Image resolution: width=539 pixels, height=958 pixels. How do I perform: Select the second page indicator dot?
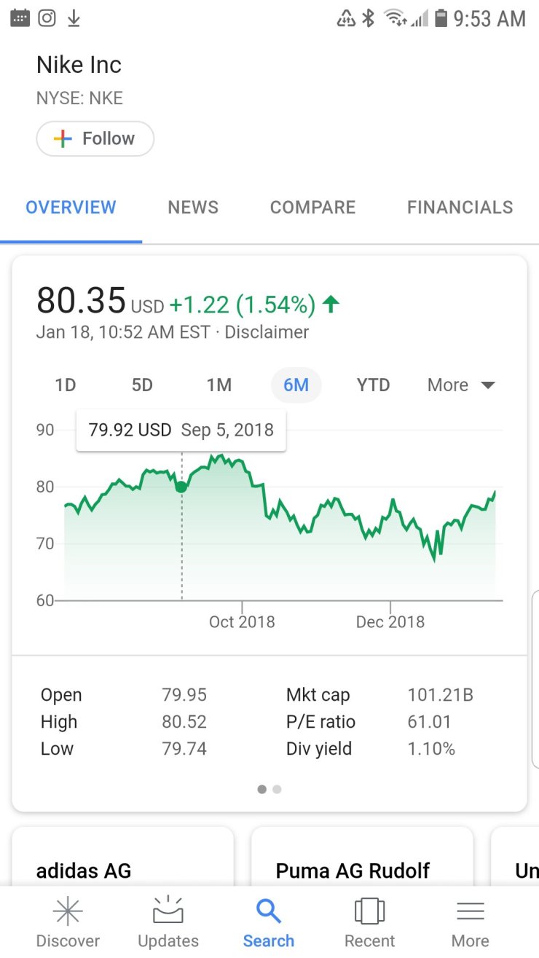[x=277, y=789]
